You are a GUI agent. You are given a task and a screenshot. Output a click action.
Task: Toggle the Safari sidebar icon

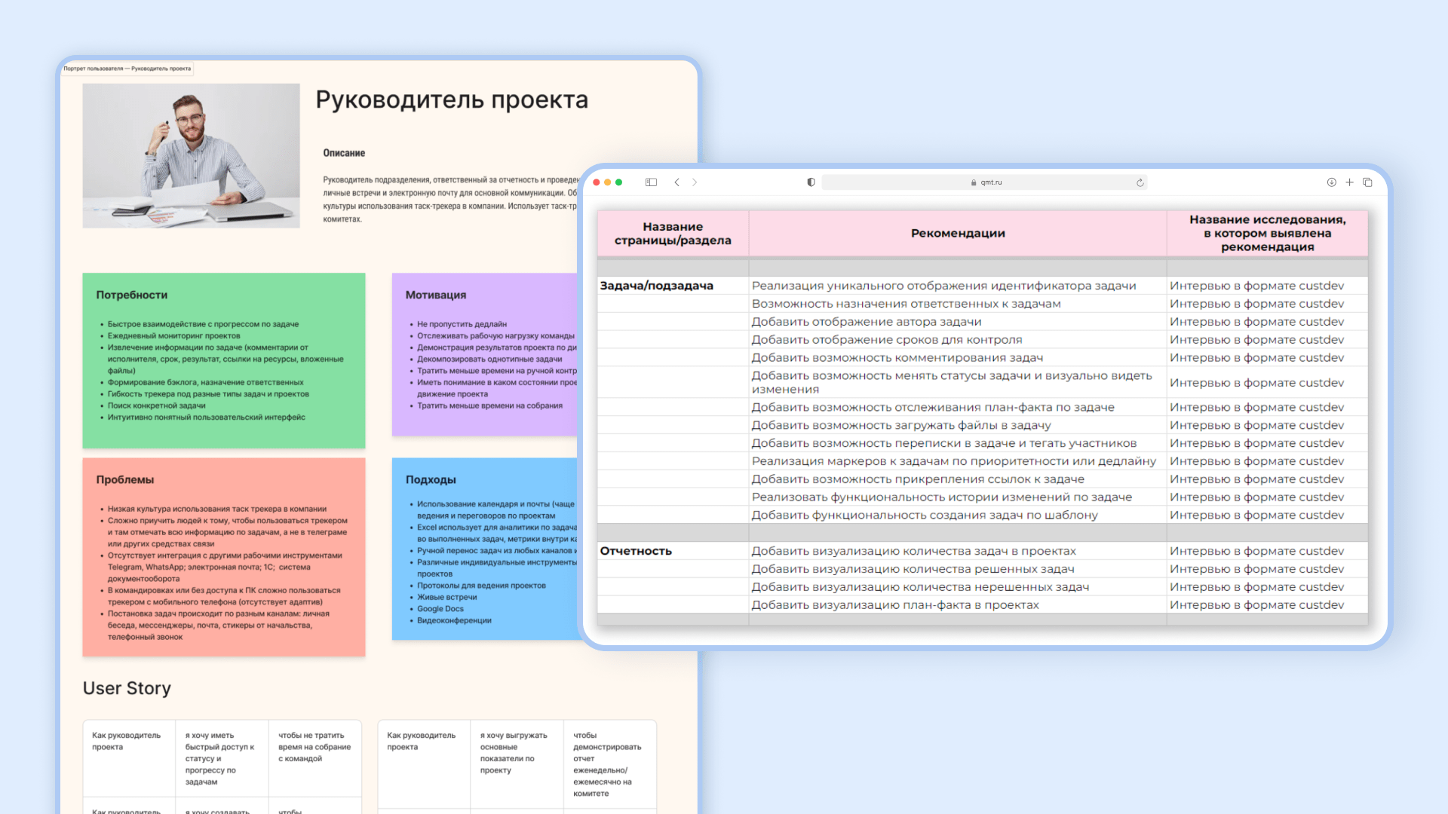coord(651,182)
